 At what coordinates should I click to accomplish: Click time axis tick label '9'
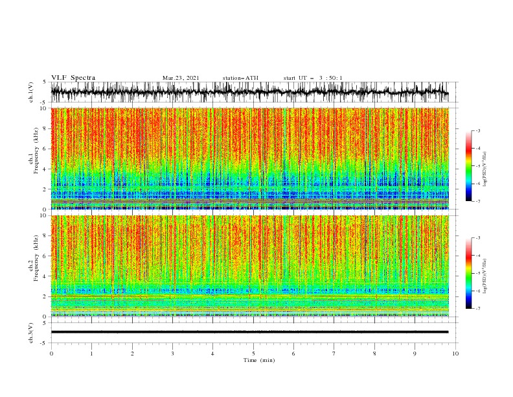(415, 354)
